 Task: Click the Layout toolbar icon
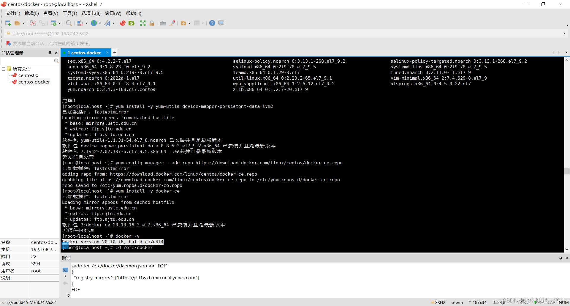pos(197,23)
